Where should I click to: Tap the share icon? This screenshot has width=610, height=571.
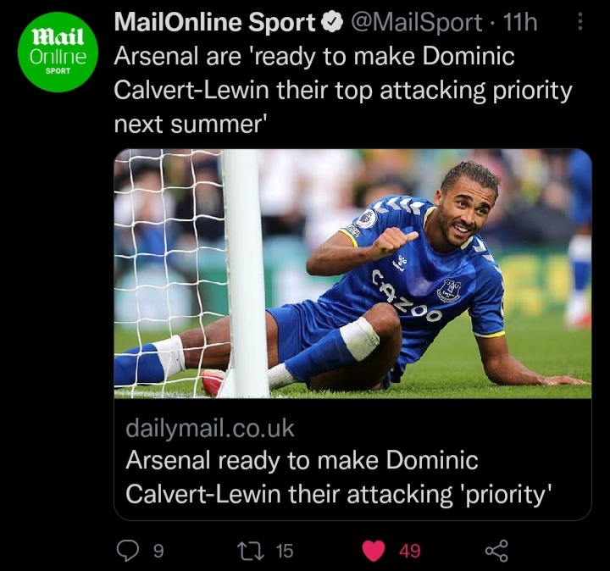point(496,551)
